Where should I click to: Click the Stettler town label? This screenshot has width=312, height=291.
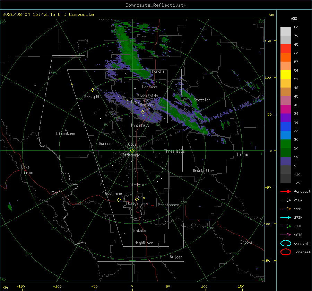click(202, 100)
